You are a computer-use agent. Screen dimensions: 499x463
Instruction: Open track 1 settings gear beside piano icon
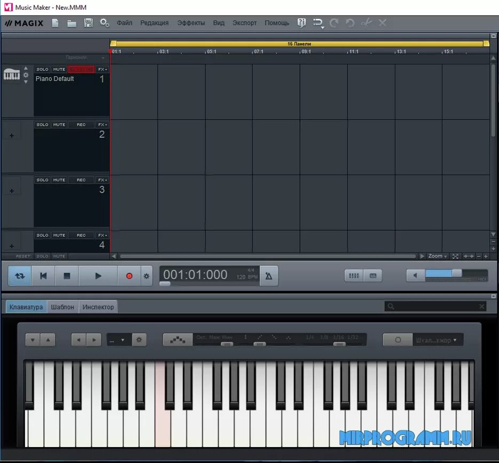coord(26,75)
